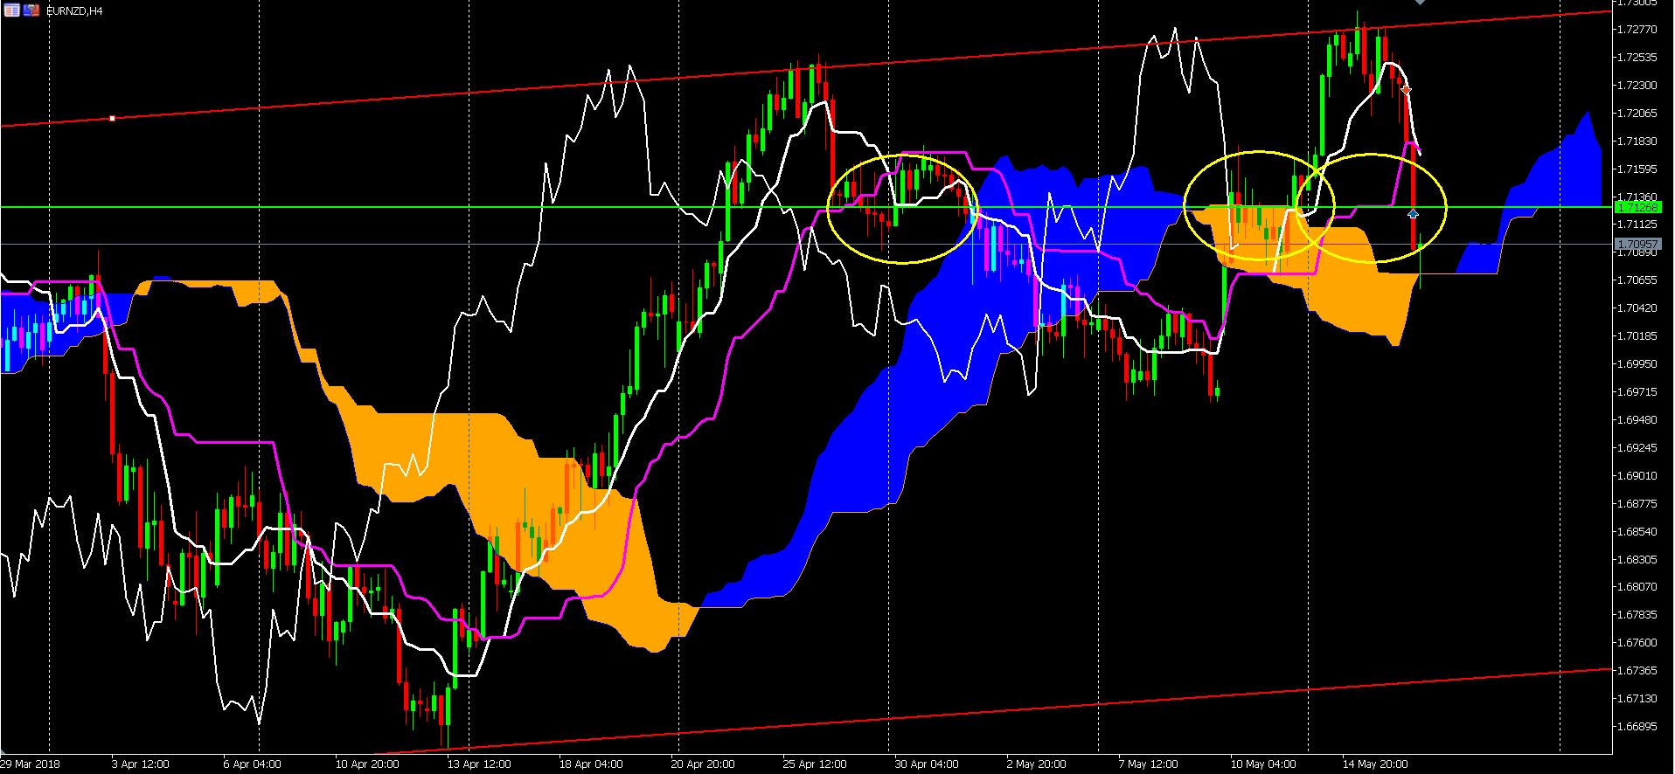Click the green 1.71268 price level label
This screenshot has height=774, width=1675.
point(1637,207)
